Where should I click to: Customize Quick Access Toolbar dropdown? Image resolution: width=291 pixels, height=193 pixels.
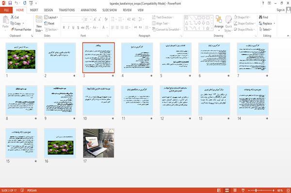(x=36, y=3)
